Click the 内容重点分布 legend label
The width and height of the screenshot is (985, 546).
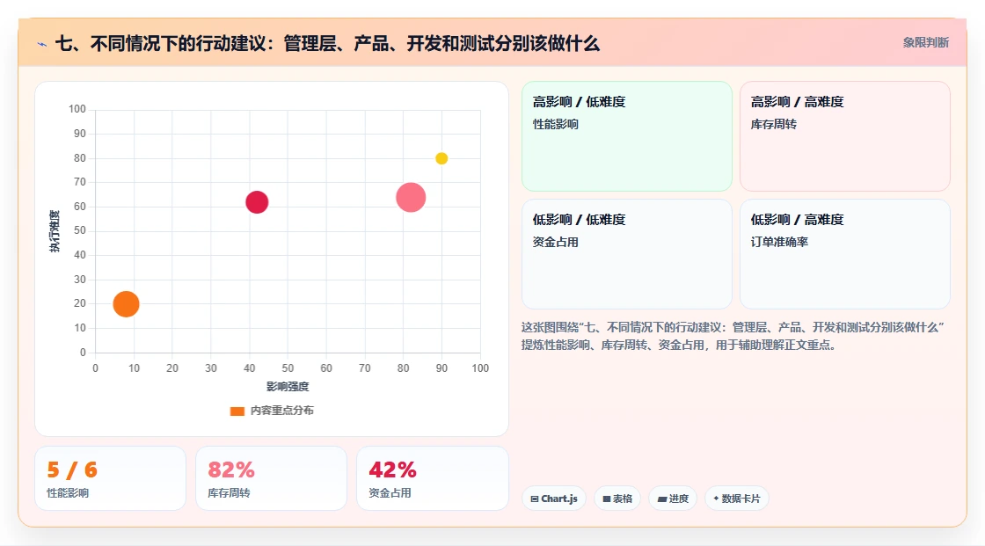281,411
